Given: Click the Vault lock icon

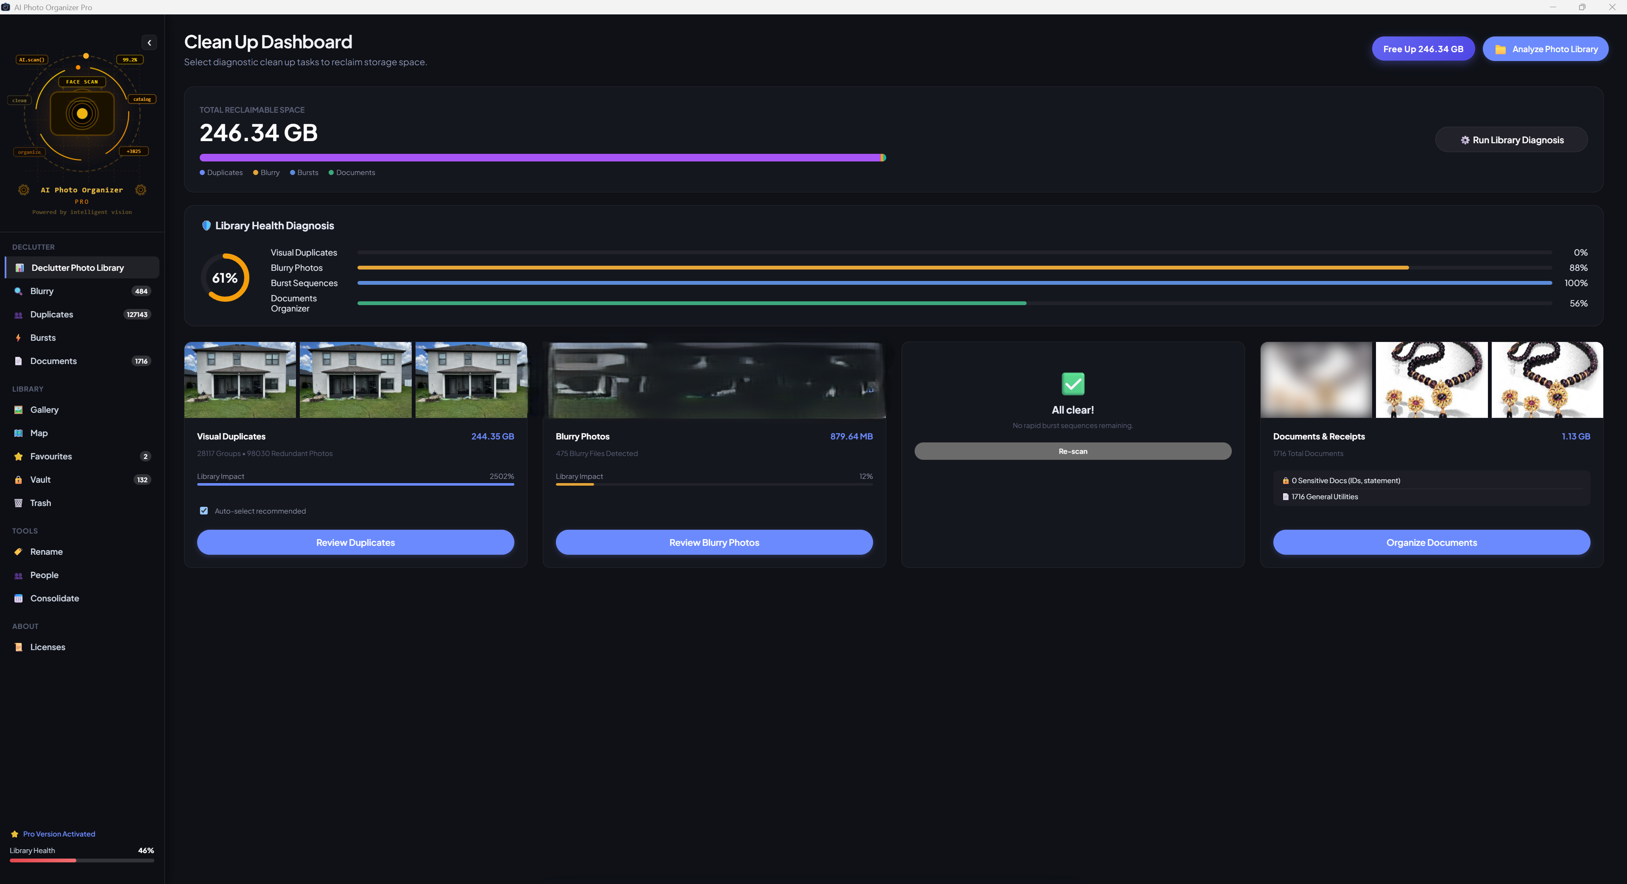Looking at the screenshot, I should (18, 480).
